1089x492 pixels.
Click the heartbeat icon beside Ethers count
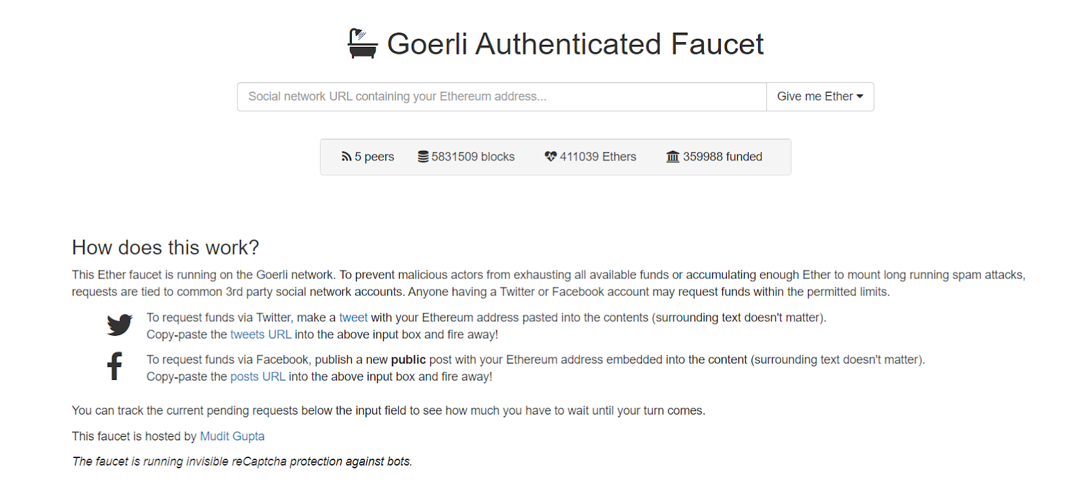click(551, 156)
